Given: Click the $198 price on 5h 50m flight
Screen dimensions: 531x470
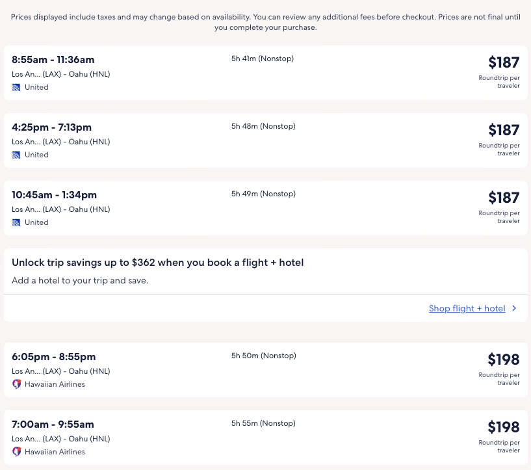Looking at the screenshot, I should coord(504,359).
